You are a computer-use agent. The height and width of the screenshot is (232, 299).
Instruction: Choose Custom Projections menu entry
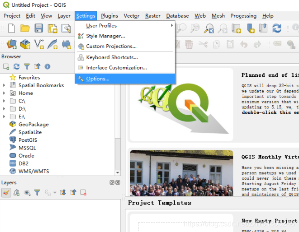pyautogui.click(x=125, y=46)
